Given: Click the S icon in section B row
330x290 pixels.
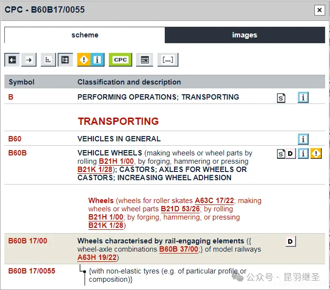Looking at the screenshot, I should tap(281, 98).
